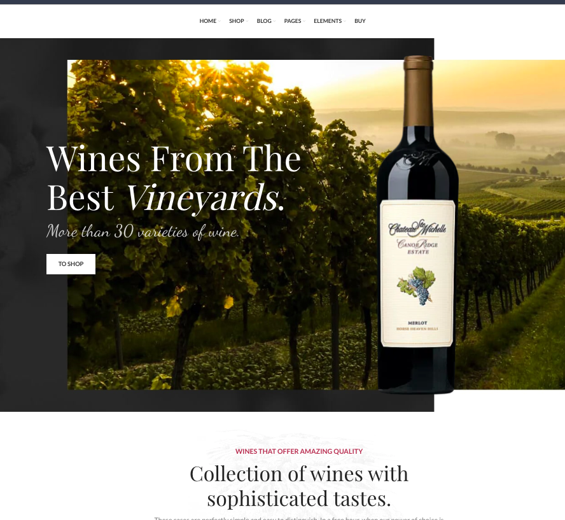Click the Chateau Ste Michelle wine bottle
The image size is (565, 520).
click(x=417, y=224)
